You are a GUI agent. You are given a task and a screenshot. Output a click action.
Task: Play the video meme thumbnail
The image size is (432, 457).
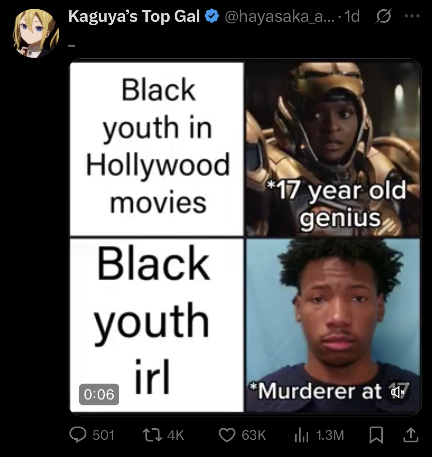[x=245, y=237]
